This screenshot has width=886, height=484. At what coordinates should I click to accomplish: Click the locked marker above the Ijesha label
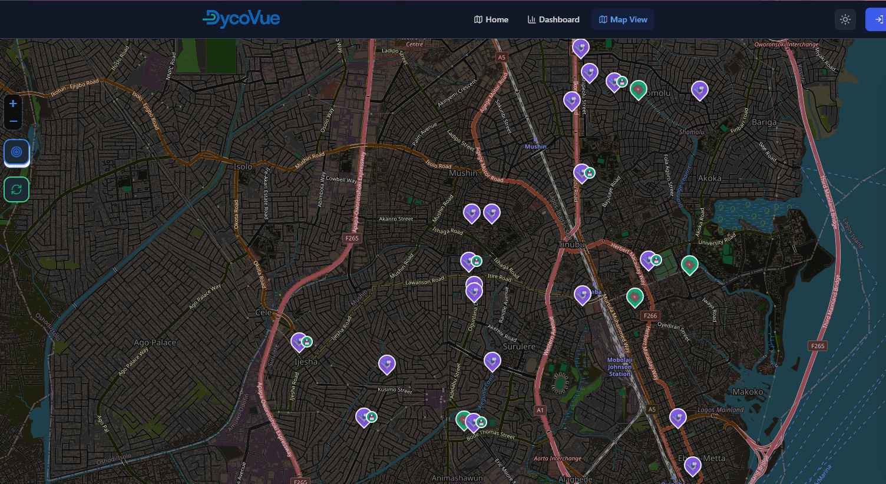pyautogui.click(x=300, y=342)
